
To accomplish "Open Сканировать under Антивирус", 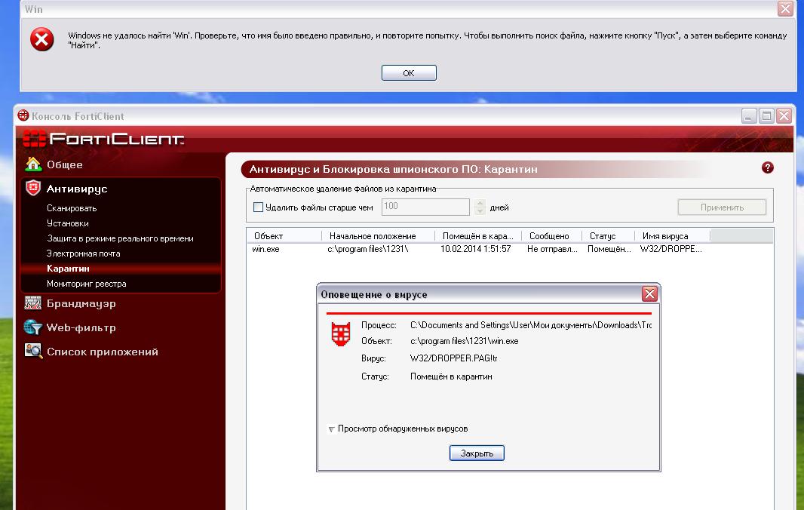I will pyautogui.click(x=71, y=208).
